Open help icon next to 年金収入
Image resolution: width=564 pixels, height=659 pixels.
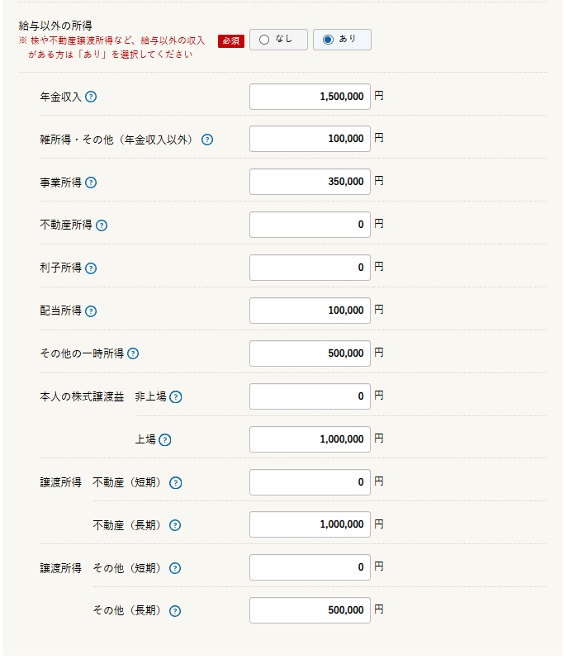[91, 97]
